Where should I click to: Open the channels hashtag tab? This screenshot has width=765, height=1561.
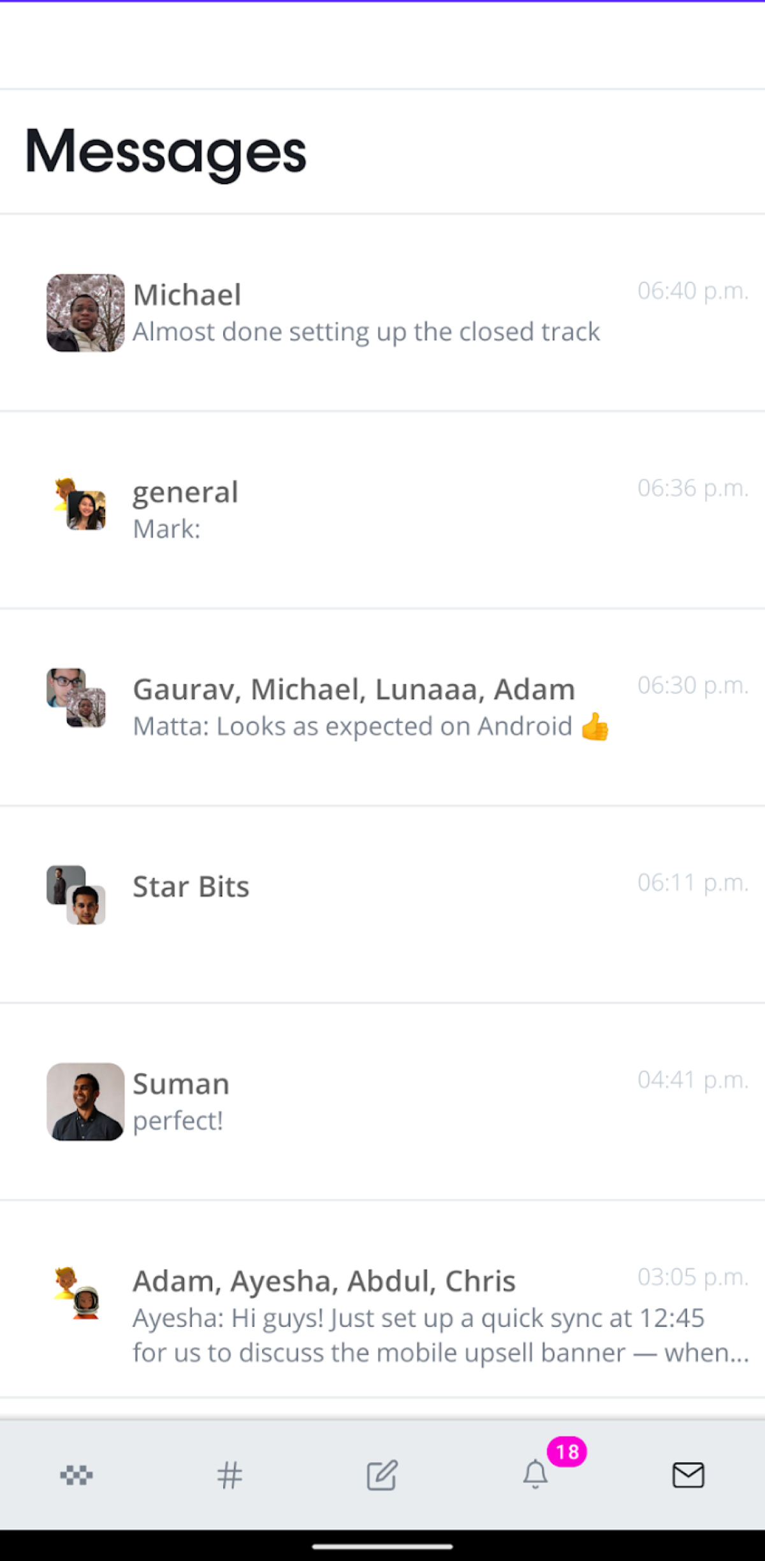click(x=229, y=1475)
